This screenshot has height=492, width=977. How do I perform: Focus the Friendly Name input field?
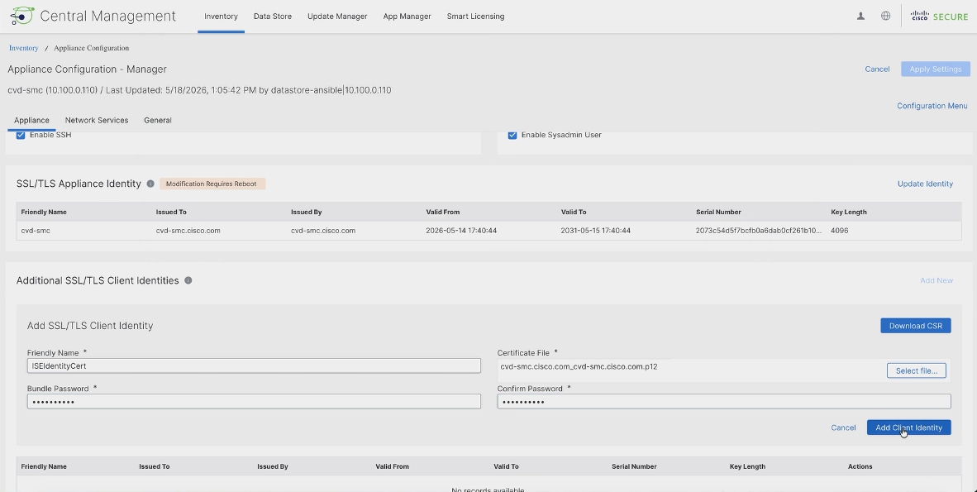coord(254,366)
